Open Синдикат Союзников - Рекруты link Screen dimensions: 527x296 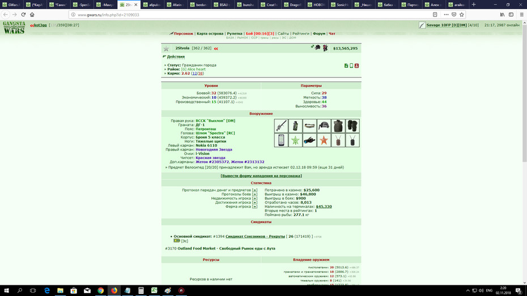click(255, 237)
